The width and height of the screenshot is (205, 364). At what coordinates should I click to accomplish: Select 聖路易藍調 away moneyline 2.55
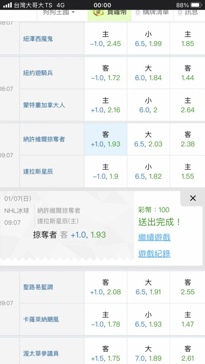click(x=188, y=287)
